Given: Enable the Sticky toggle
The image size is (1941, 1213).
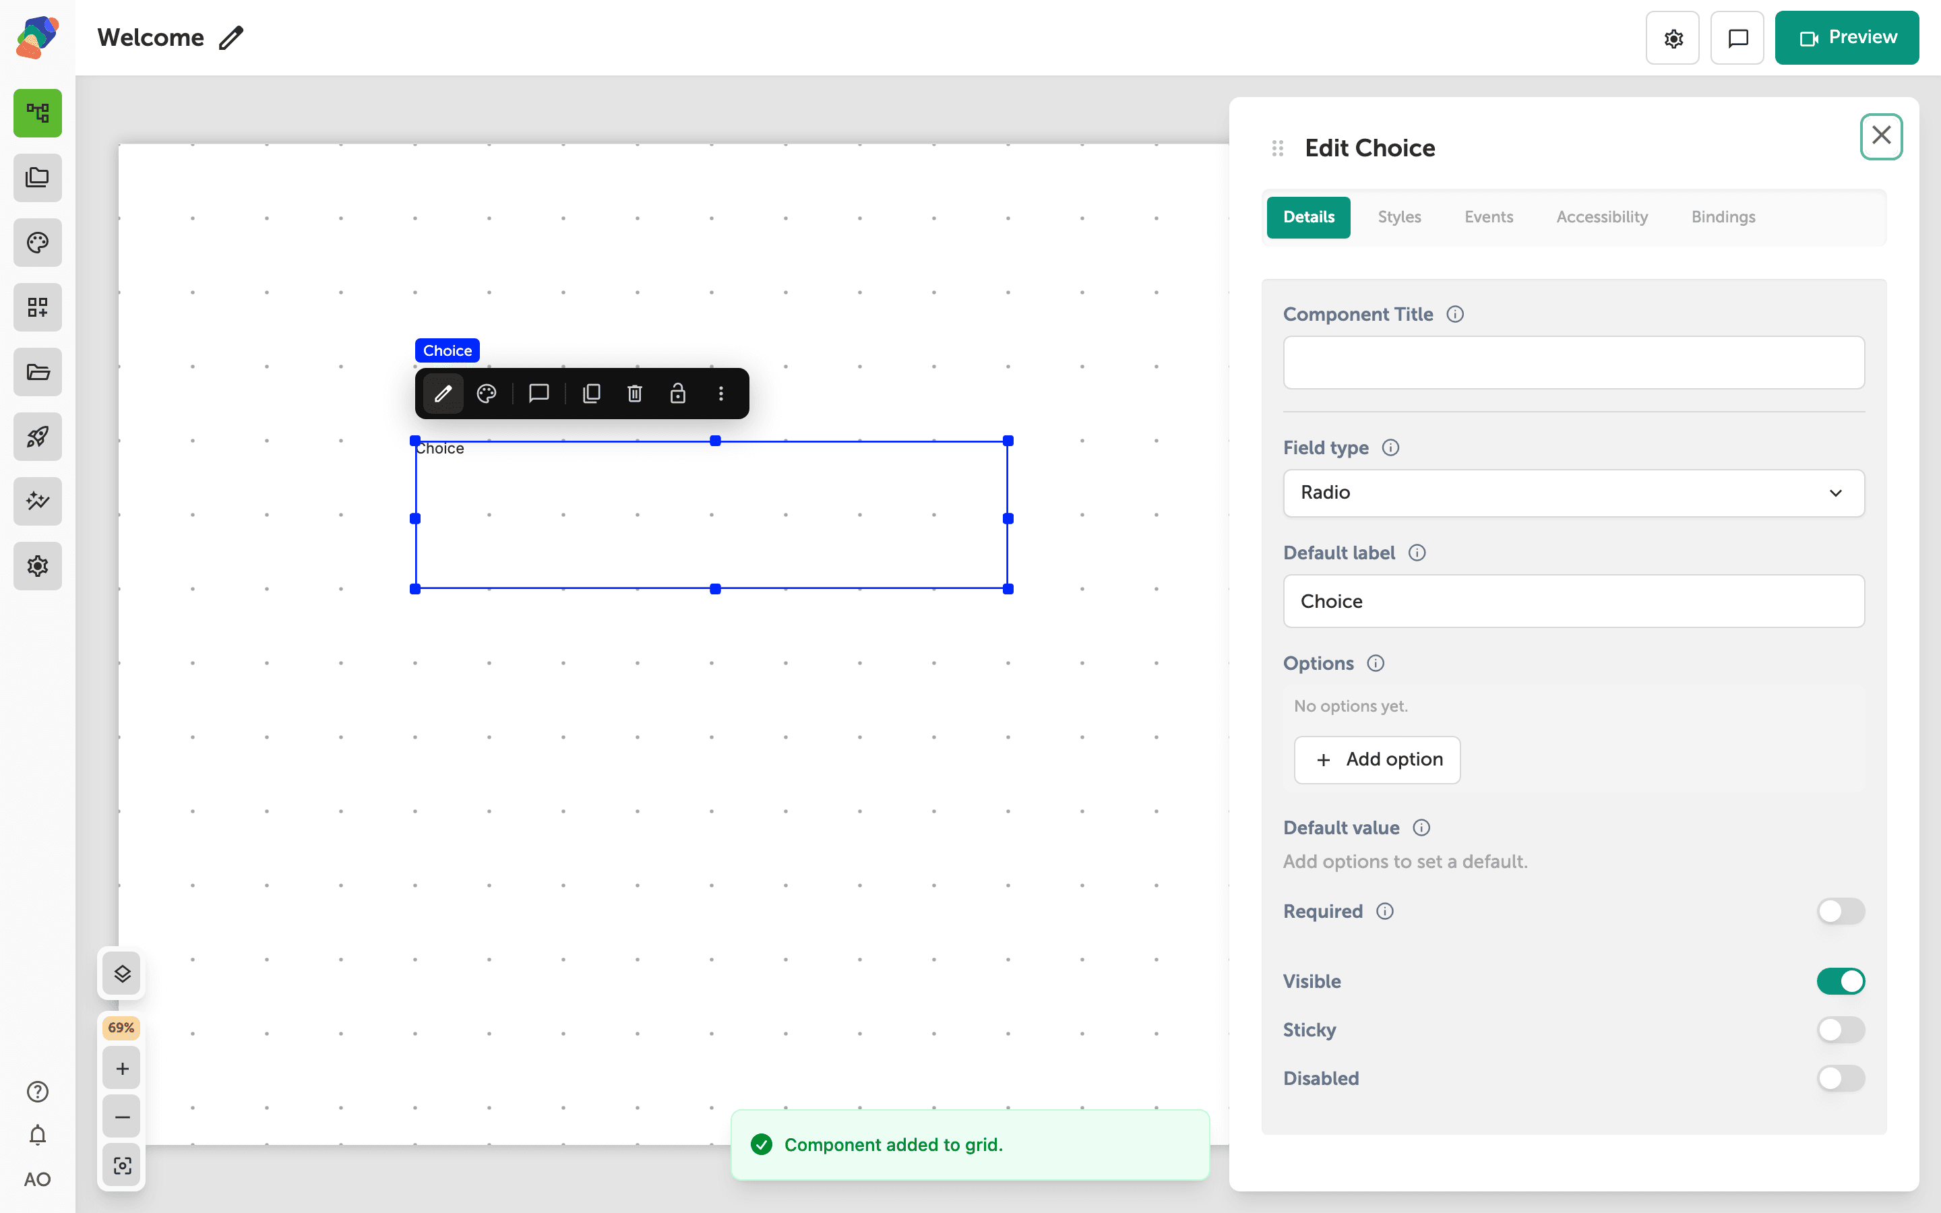Looking at the screenshot, I should (x=1841, y=1030).
